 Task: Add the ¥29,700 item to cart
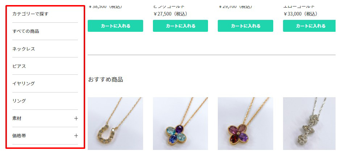245,26
